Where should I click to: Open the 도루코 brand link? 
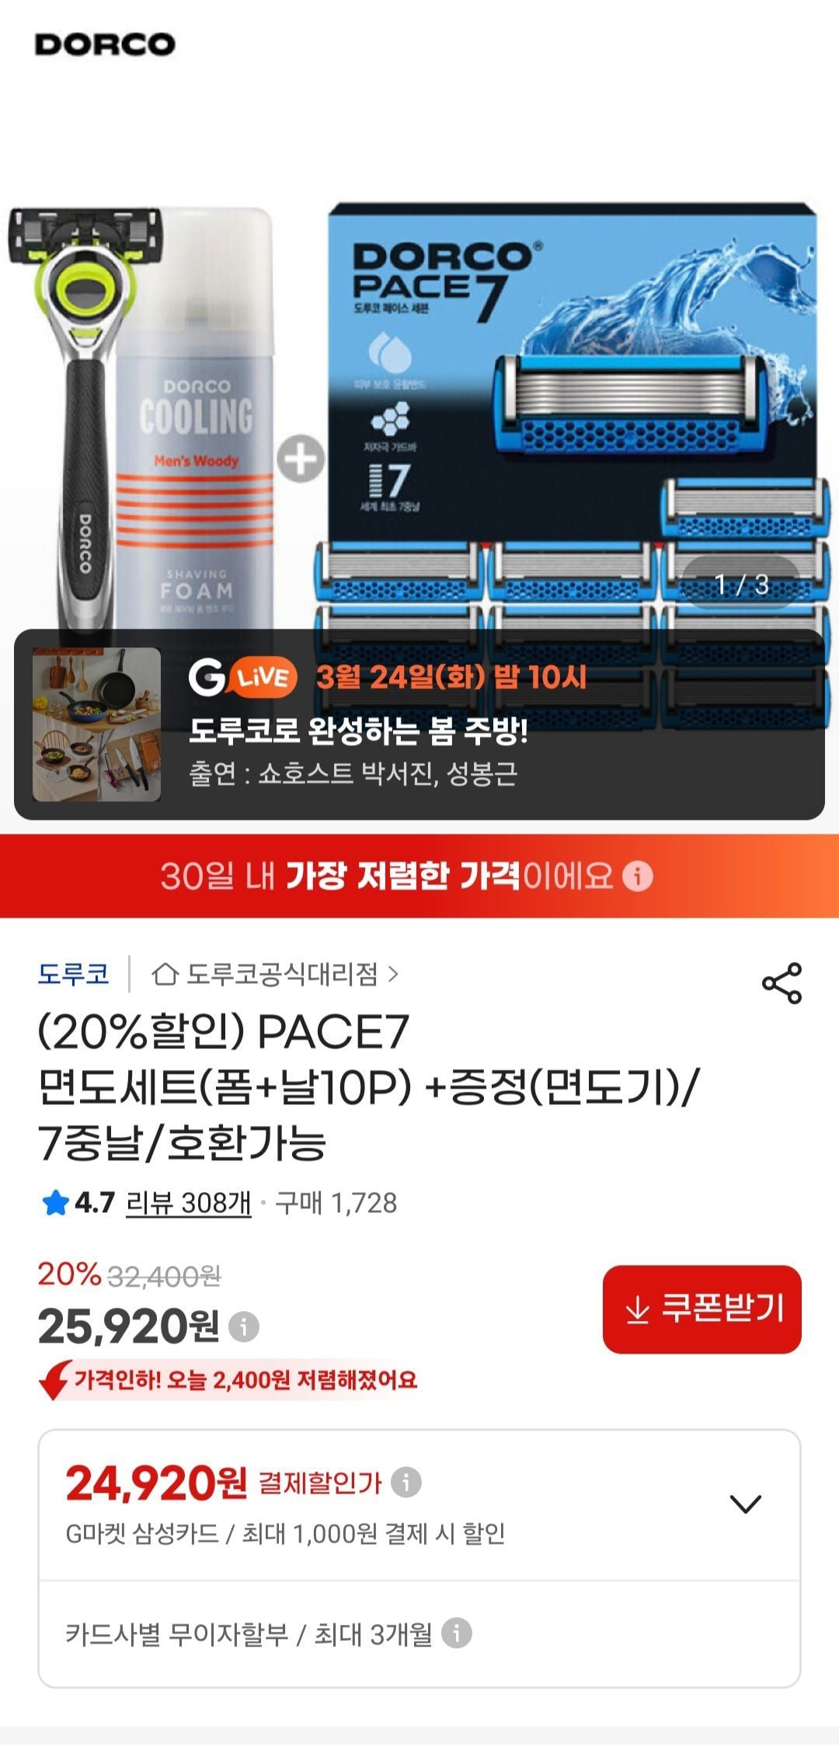(x=73, y=974)
